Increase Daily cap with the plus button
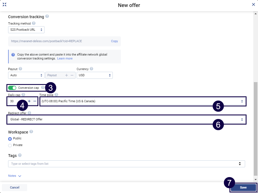The width and height of the screenshot is (258, 193). [29, 101]
